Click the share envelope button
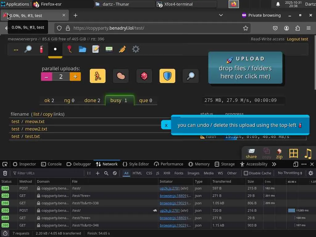The width and height of the screenshot is (316, 237). point(251,154)
